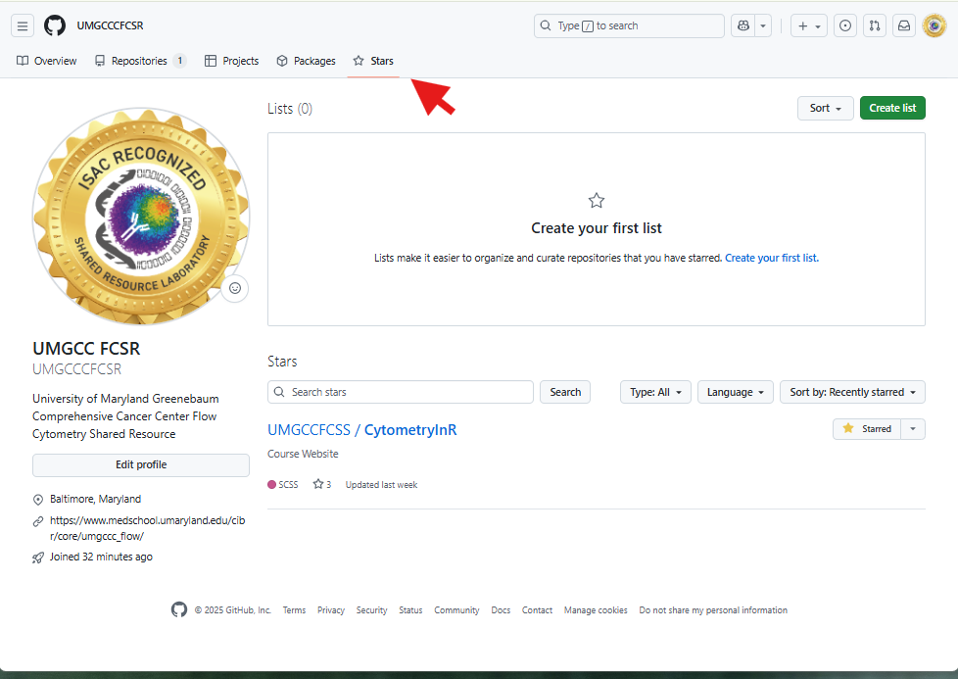Open Copilot chat icon
Viewport: 958px width, 679px height.
click(742, 25)
